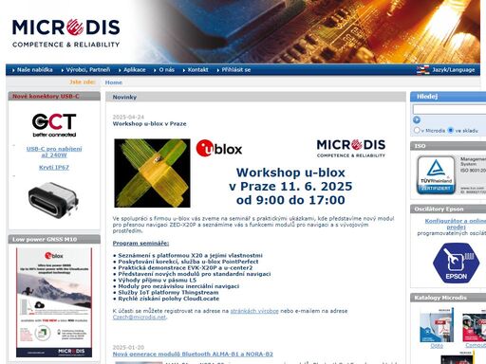
Task: Click the Microdis logo in workshop banner
Action: [x=351, y=148]
